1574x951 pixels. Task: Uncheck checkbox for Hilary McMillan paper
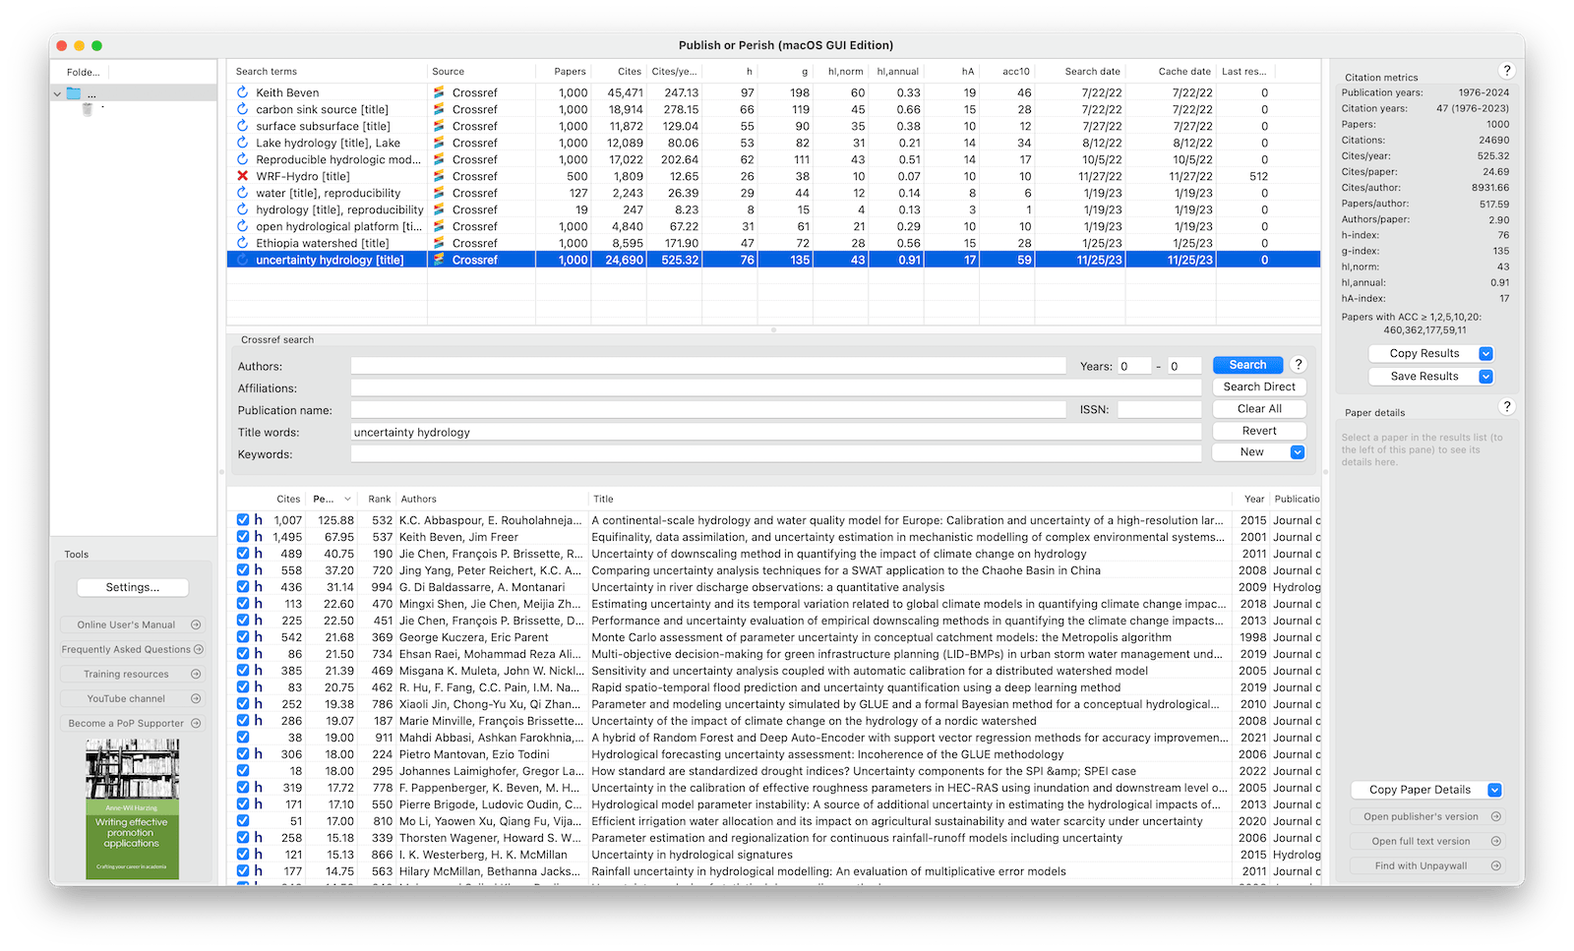pos(243,870)
